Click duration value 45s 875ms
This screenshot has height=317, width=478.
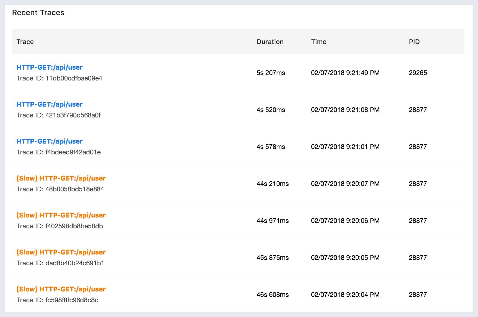(273, 258)
